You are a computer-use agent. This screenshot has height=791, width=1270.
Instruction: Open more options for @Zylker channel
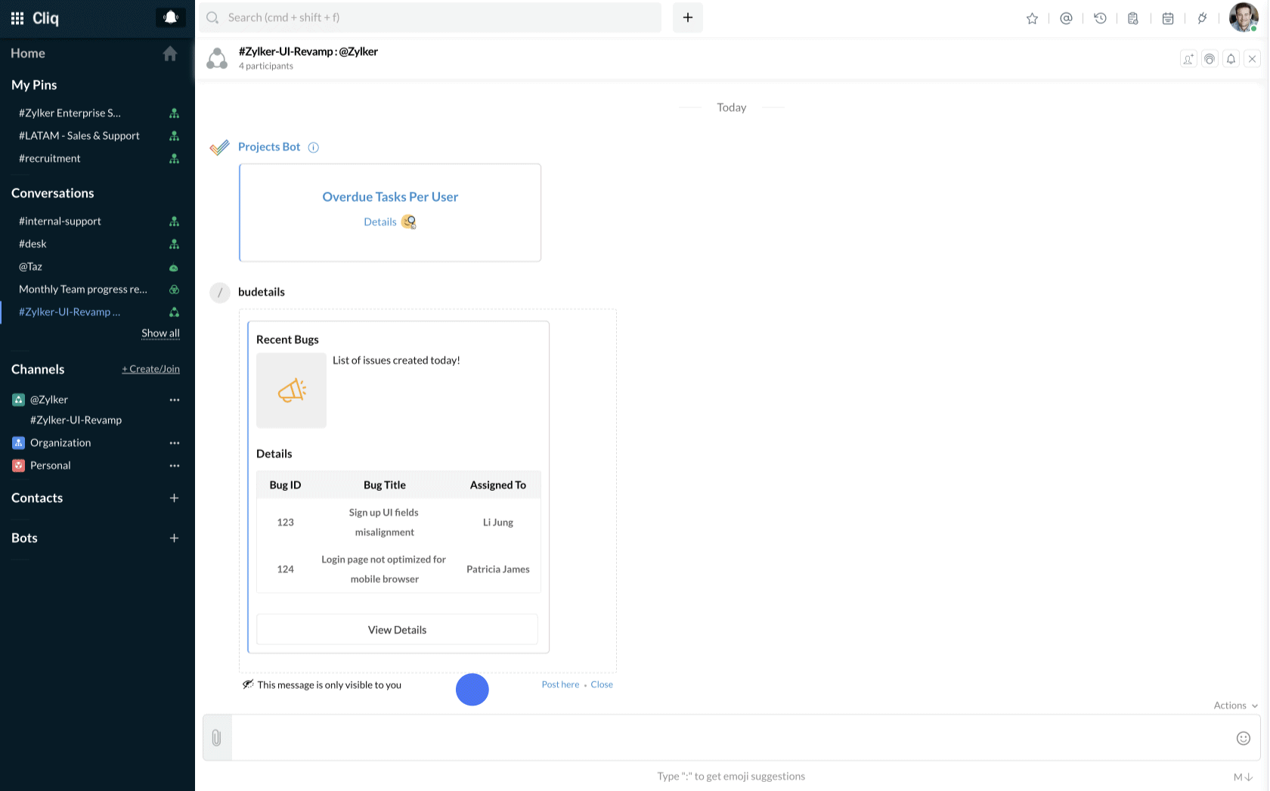(175, 400)
